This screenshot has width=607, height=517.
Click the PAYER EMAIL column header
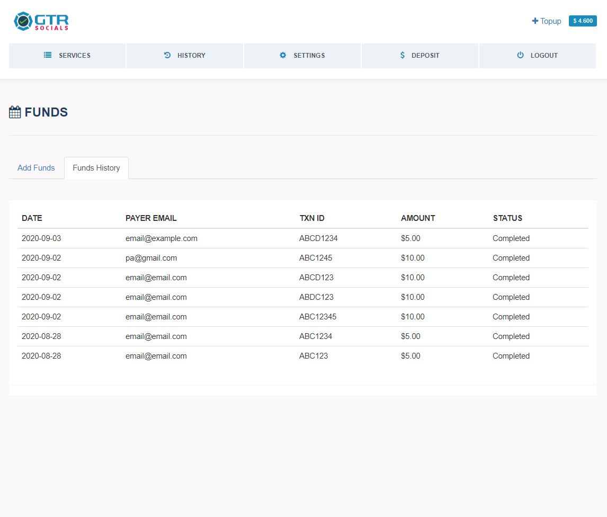(x=151, y=218)
